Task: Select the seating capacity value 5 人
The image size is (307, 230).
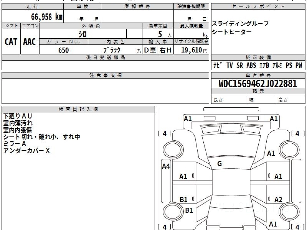Action: click(x=165, y=34)
